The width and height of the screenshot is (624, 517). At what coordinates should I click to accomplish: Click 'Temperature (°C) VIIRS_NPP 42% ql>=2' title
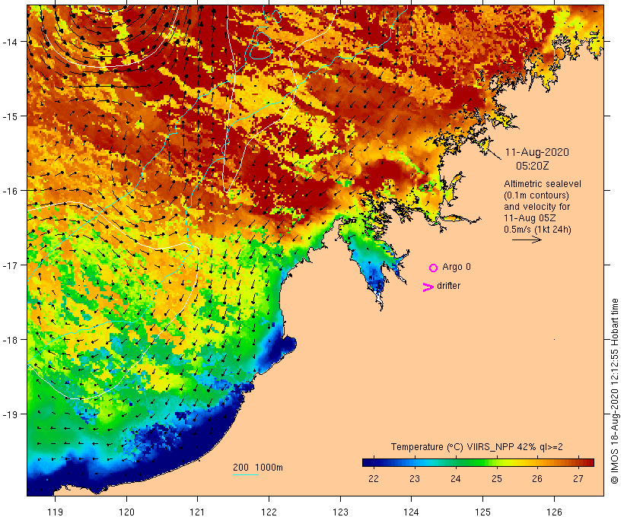coord(477,447)
